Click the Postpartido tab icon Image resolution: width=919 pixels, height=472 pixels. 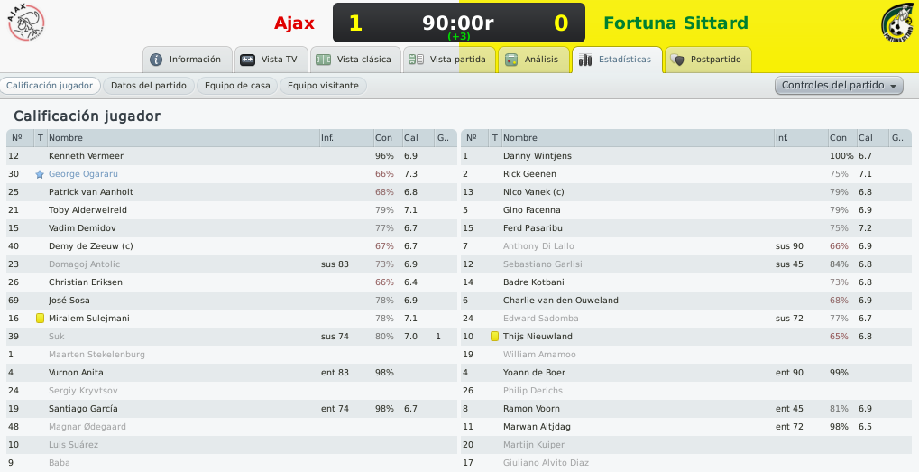click(x=677, y=60)
